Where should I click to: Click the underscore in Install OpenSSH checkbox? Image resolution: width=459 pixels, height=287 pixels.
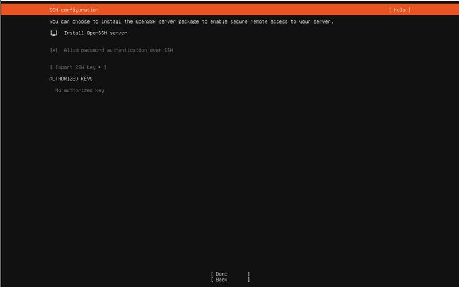click(54, 34)
